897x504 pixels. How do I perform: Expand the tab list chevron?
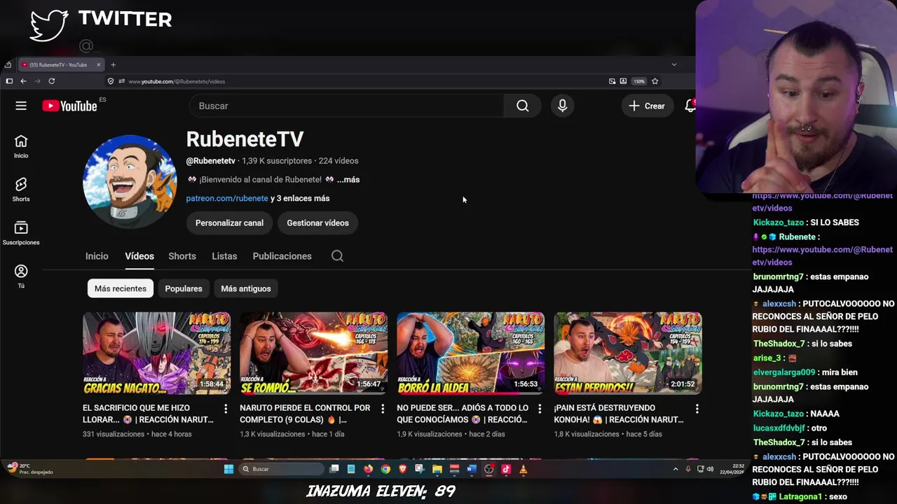pyautogui.click(x=674, y=64)
